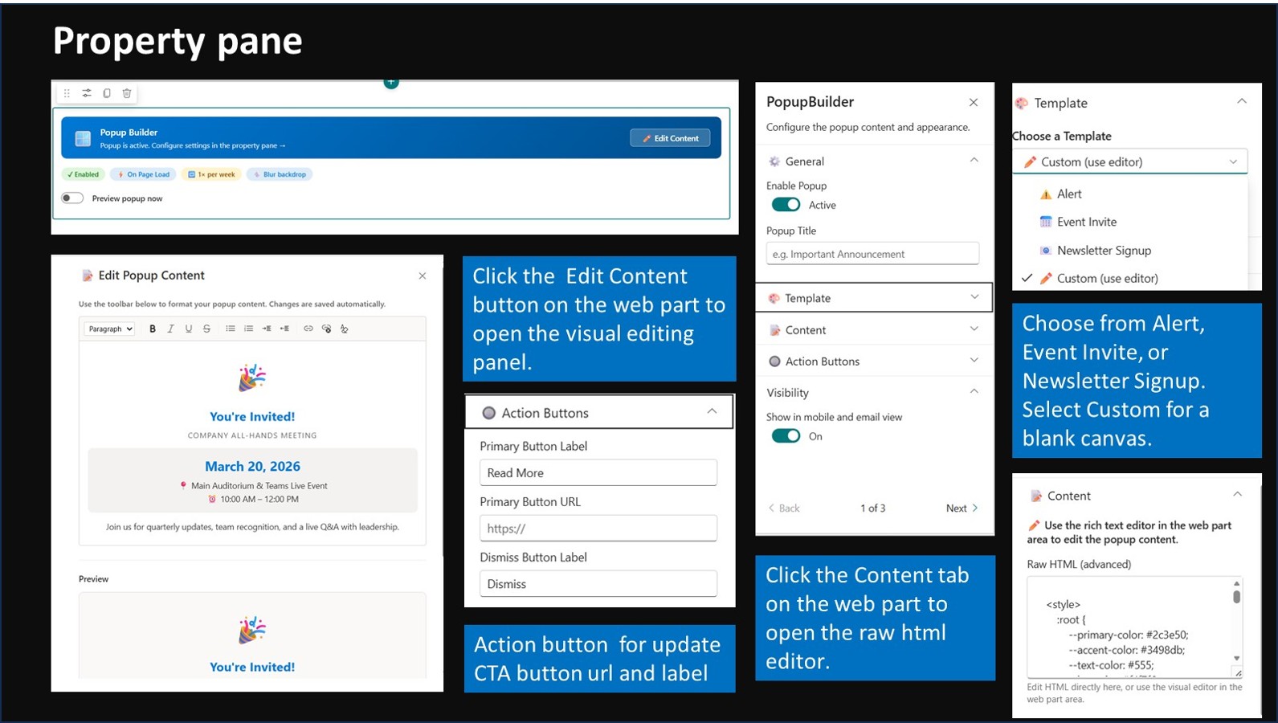Open the Choose a Template dropdown
1278x723 pixels.
(1130, 161)
